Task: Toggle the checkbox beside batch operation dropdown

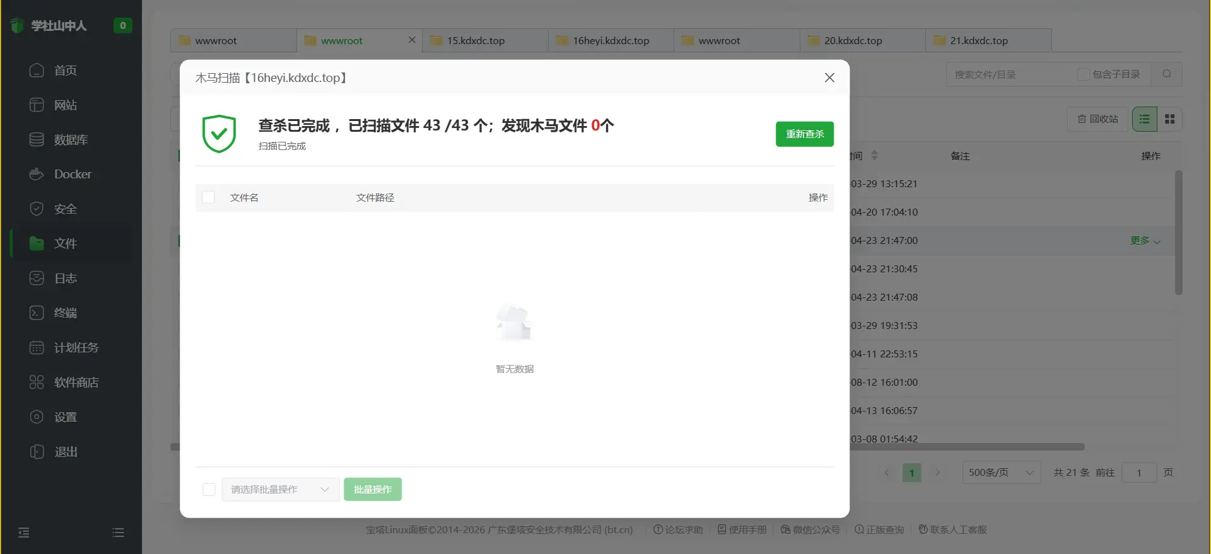Action: coord(209,490)
